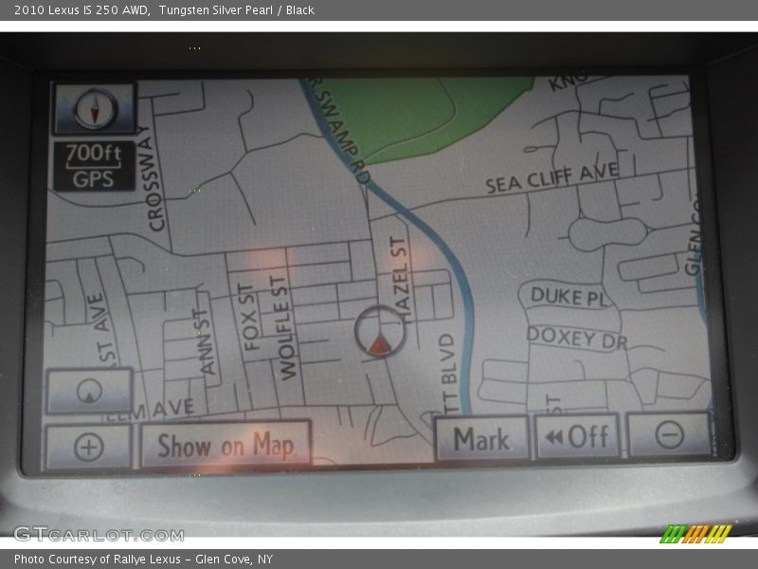Tap the SEA CLIFF AVE street label
758x569 pixels.
pos(552,177)
